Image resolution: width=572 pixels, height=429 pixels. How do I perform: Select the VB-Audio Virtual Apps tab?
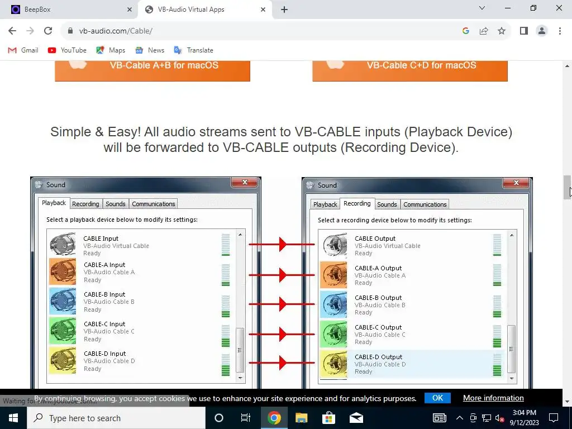[x=205, y=9]
